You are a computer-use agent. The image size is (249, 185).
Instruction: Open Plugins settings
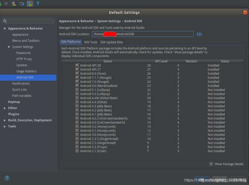[14, 114]
